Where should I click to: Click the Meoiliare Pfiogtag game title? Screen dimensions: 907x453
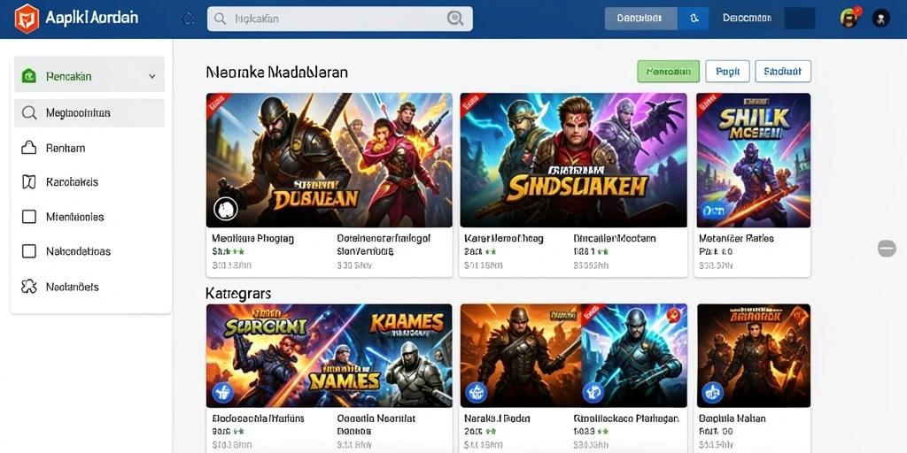pyautogui.click(x=252, y=238)
